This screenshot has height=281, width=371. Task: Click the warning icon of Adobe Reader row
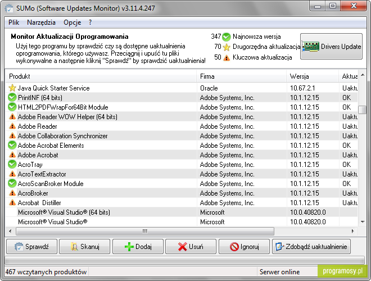coord(12,126)
